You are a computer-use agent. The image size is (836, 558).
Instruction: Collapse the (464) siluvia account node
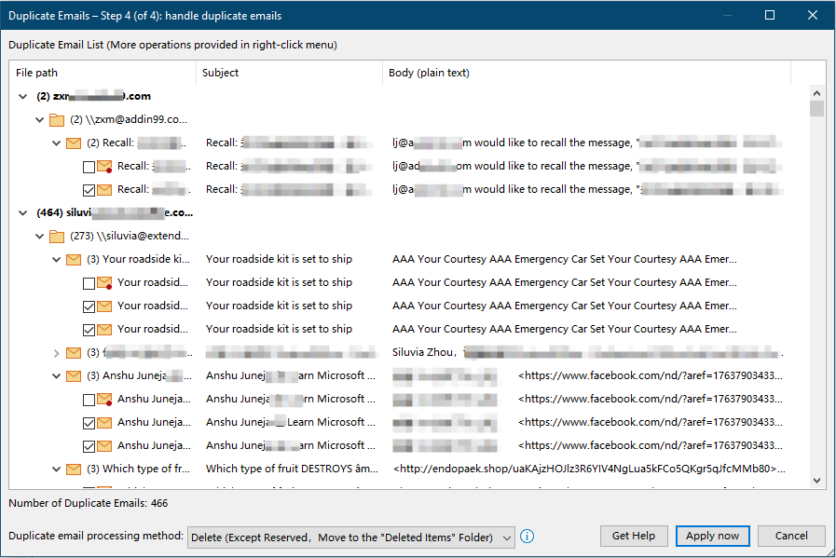(22, 213)
